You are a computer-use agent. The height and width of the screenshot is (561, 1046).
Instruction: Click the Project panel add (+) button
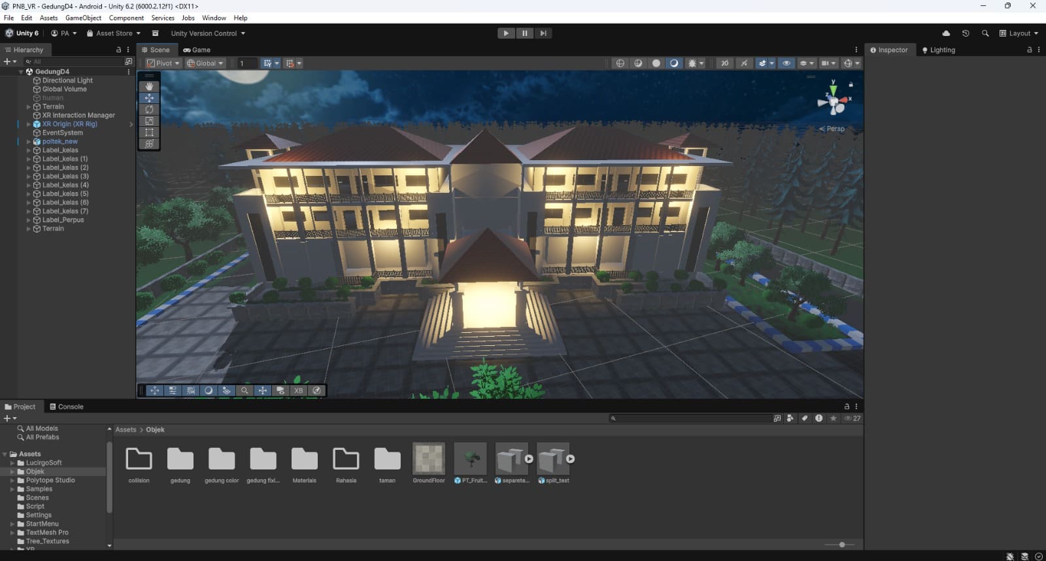(10, 418)
